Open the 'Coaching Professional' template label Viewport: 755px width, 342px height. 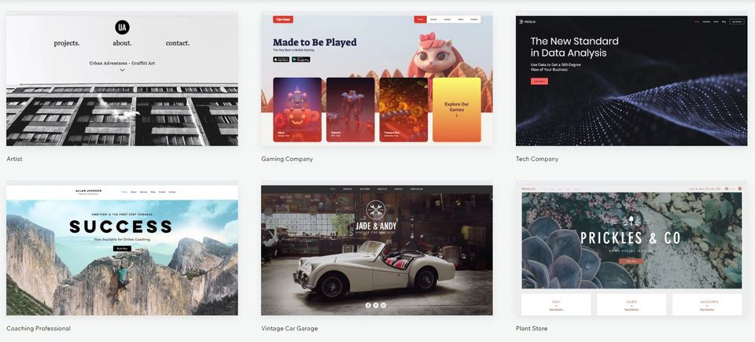39,329
